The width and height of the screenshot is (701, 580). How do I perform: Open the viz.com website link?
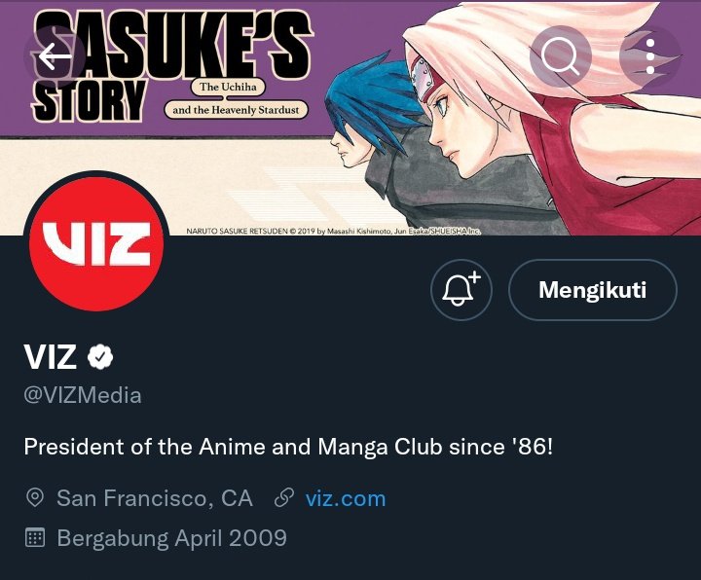click(345, 498)
